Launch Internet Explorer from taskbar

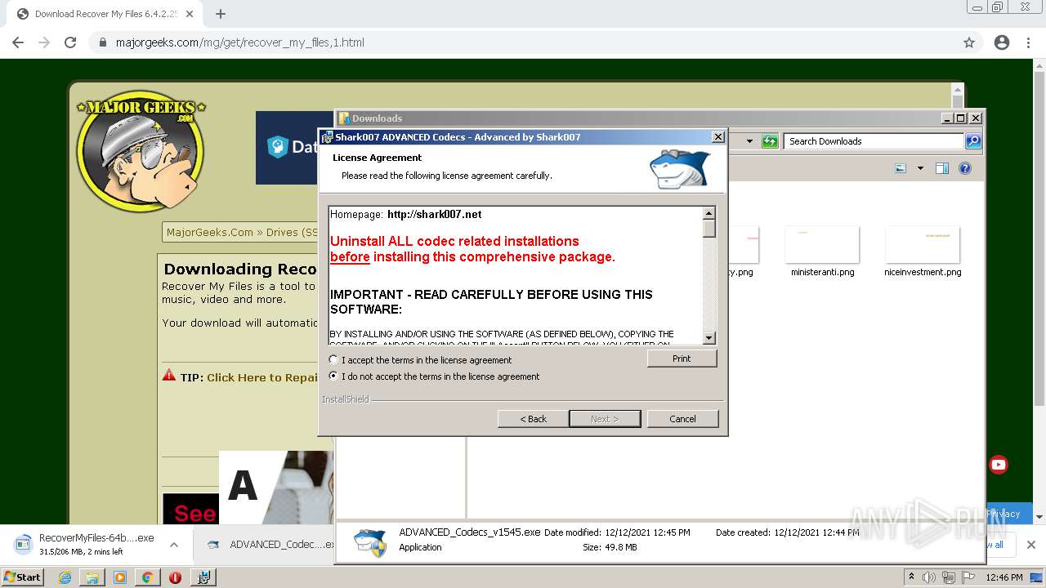coord(65,577)
